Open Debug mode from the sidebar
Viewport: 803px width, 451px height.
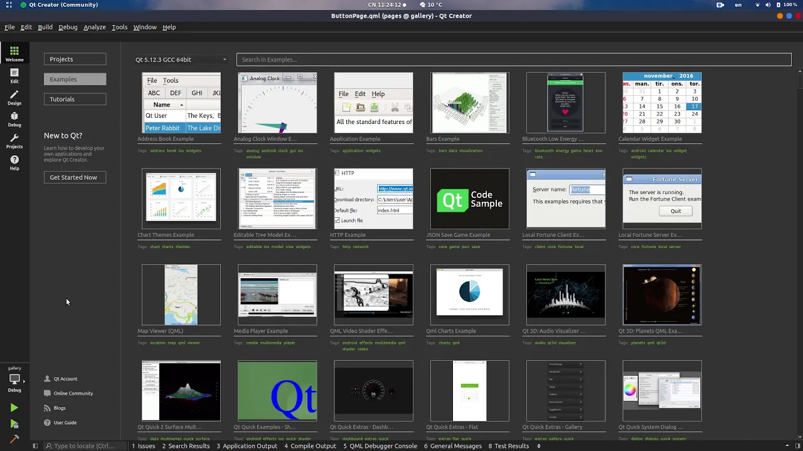14,119
